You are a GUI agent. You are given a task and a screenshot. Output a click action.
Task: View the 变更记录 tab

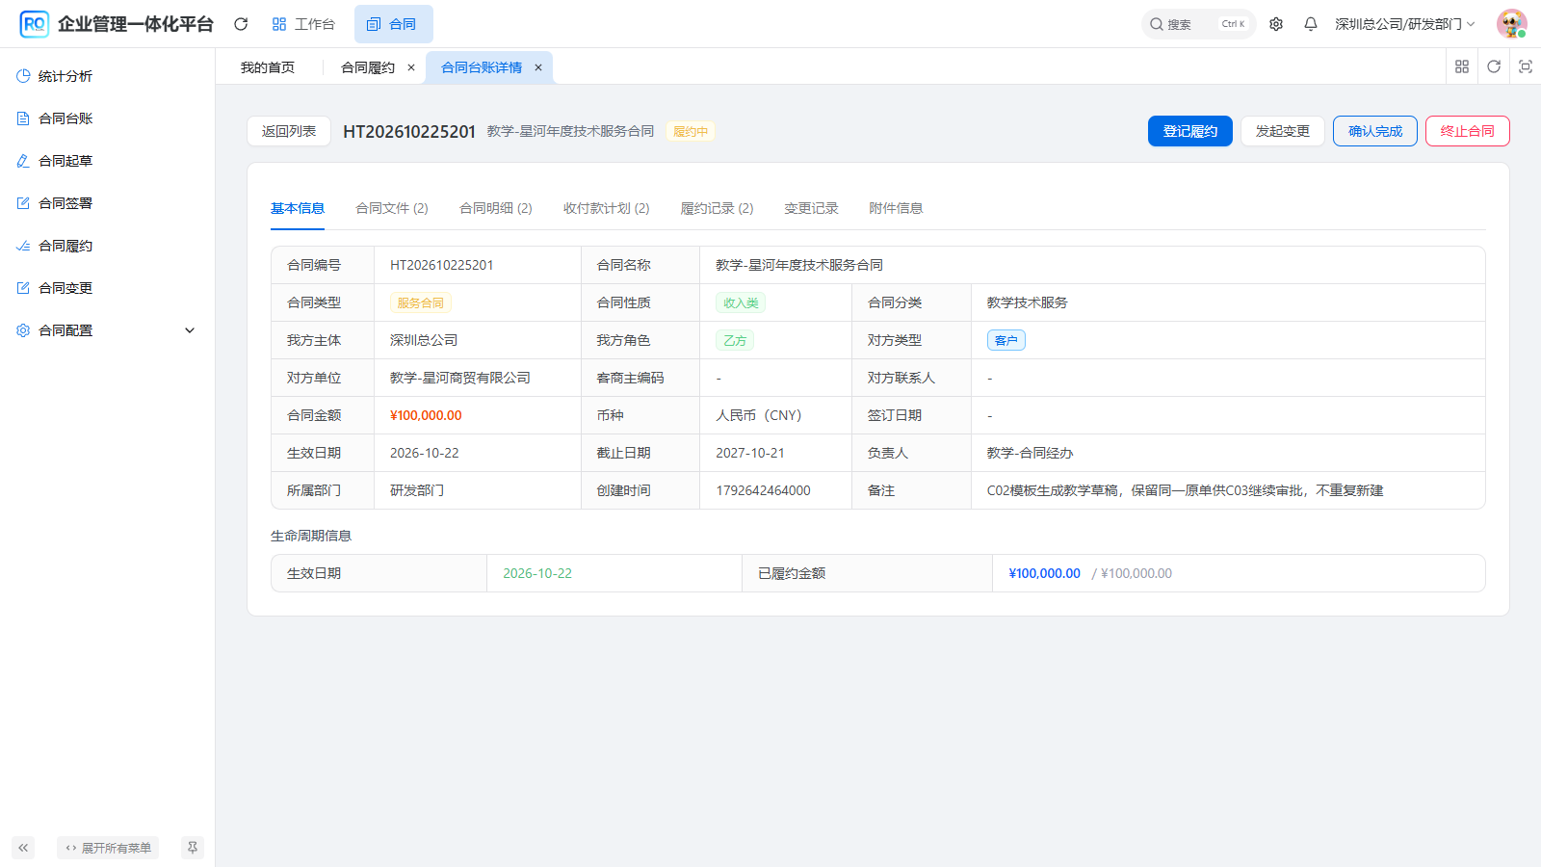point(811,208)
